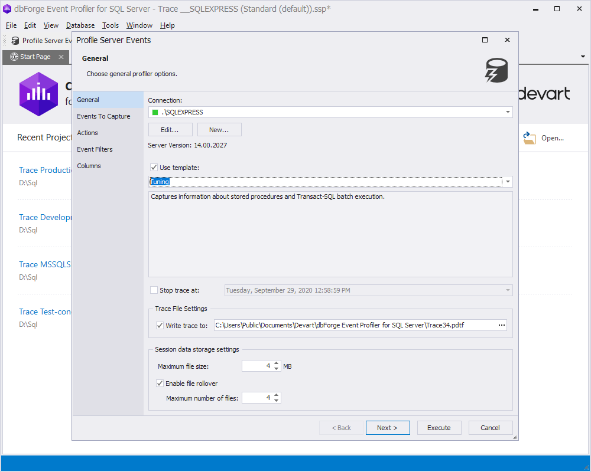Click the Start Page tab icon

coord(14,57)
